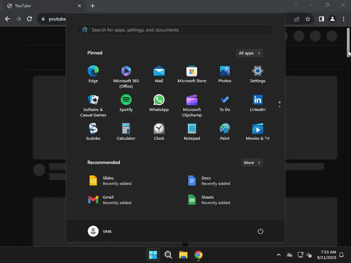Open File Explorer from the taskbar
Screen dimensions: 351x263
183,255
